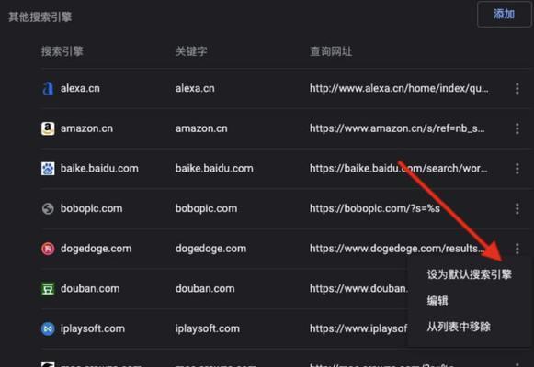Click the alexa.cn keyword cell
Screen dimensions: 534x367
(x=195, y=88)
